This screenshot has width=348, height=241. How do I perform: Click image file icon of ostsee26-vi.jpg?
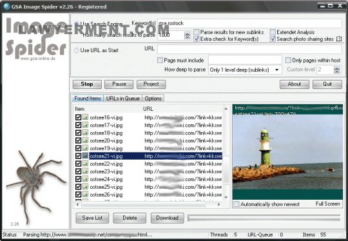pos(85,195)
